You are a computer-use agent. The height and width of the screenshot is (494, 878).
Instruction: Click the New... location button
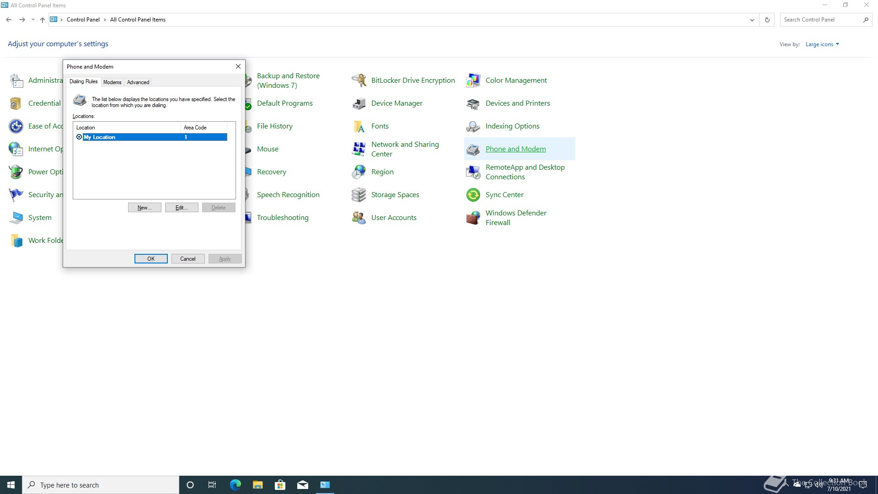(145, 208)
